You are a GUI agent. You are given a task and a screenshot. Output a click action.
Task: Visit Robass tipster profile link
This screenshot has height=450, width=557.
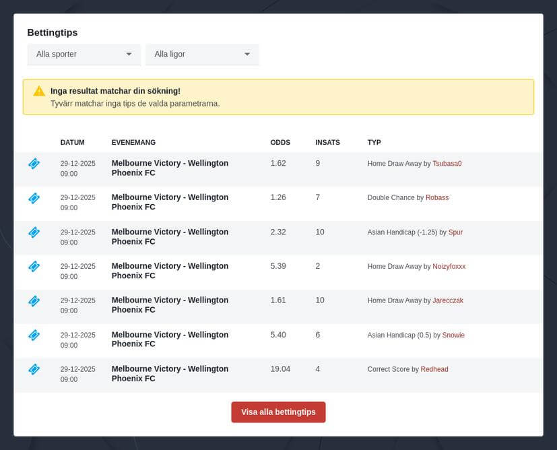pos(437,198)
